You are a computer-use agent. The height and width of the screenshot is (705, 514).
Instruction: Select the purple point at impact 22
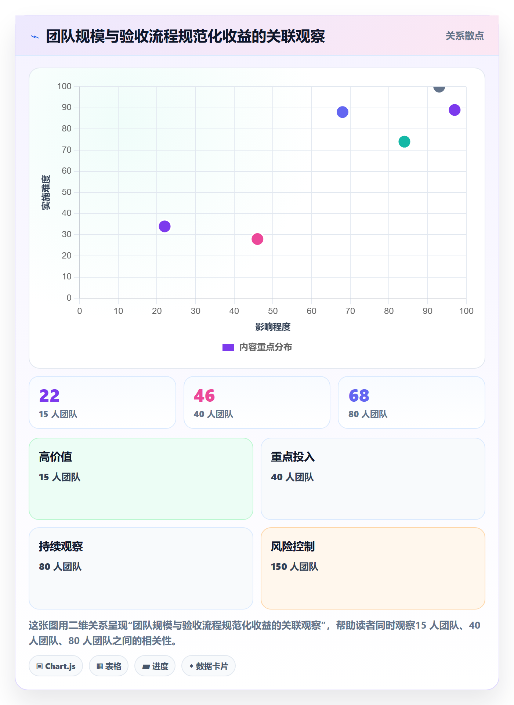164,226
